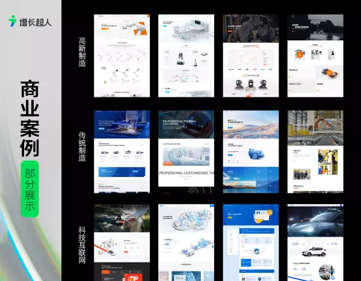Viewport: 361px width, 281px height.
Task: Open the factory robot ABOUT website thumbnail
Action: pyautogui.click(x=315, y=152)
